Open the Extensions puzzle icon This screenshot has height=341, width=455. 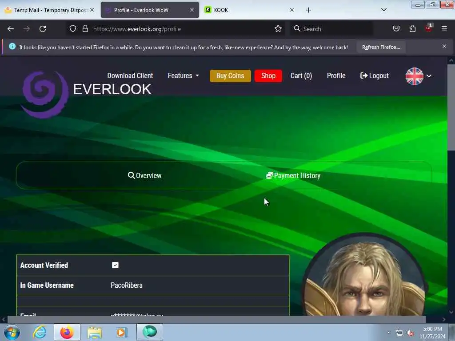412,29
